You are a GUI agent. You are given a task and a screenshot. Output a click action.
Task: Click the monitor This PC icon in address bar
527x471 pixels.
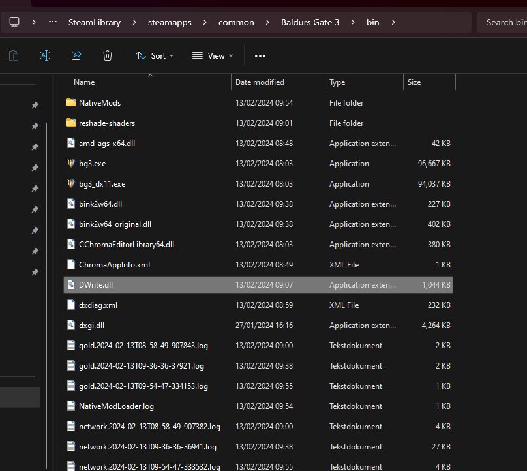click(14, 22)
